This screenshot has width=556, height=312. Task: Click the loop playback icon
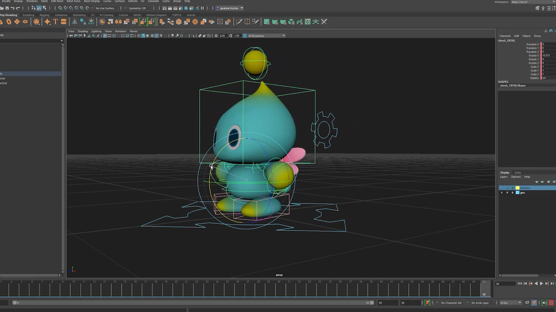click(x=527, y=303)
